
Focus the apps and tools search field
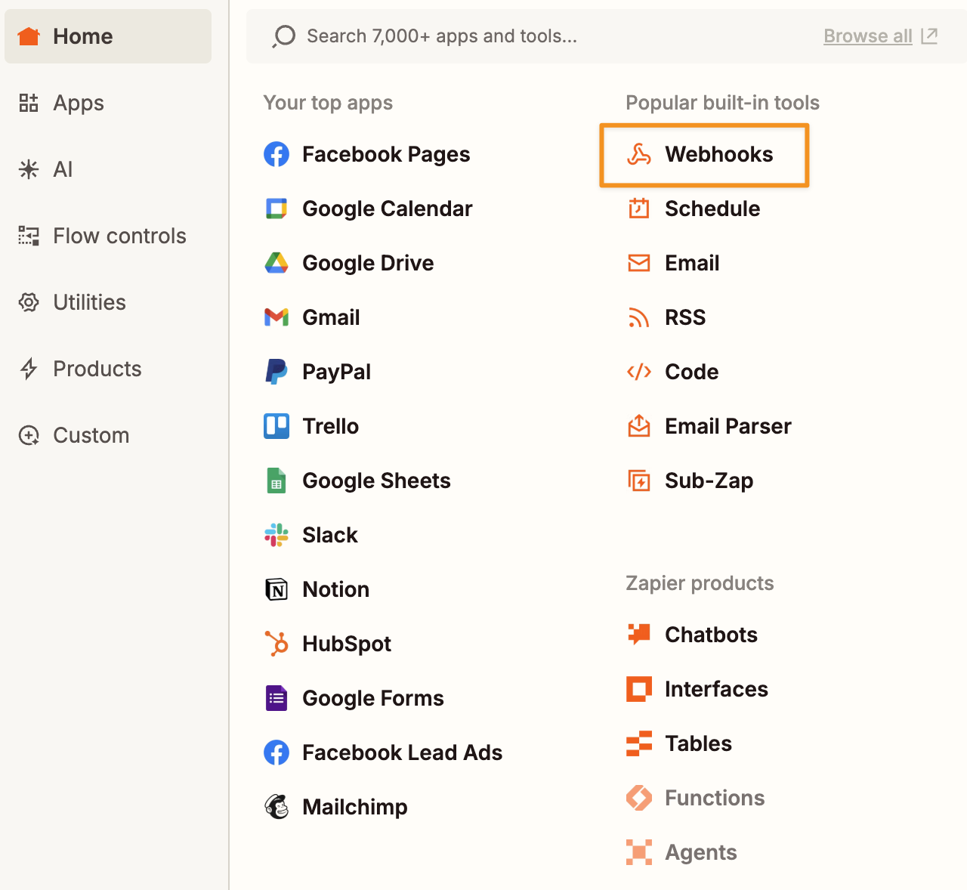[529, 36]
